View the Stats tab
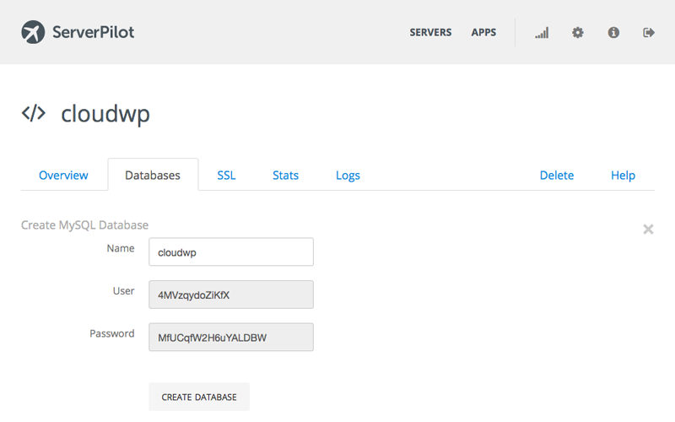This screenshot has width=675, height=422. pyautogui.click(x=285, y=176)
